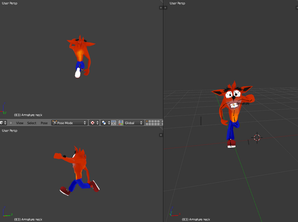Open the pivot point selector dropdown
This screenshot has width=298, height=222.
pos(105,123)
